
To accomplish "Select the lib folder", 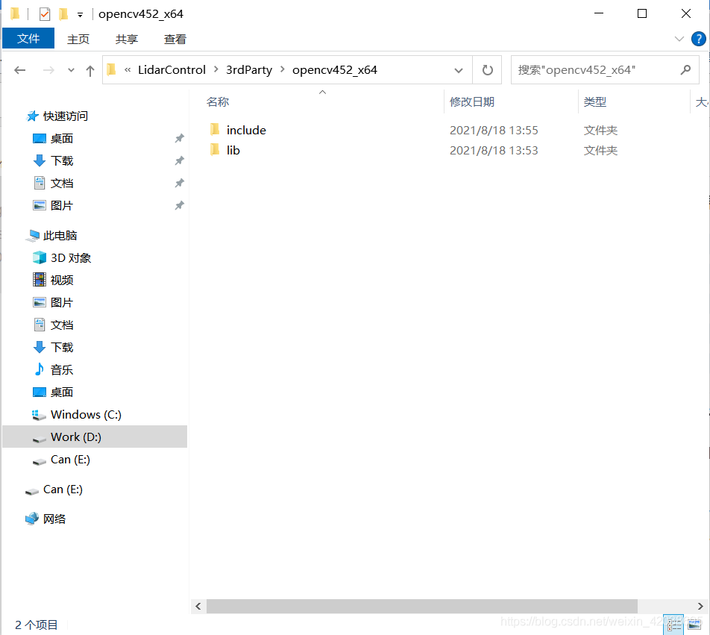I will click(x=233, y=151).
